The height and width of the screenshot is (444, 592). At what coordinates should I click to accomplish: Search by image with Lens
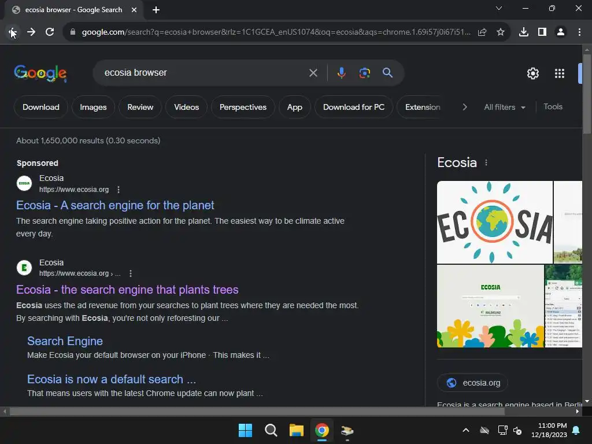(x=364, y=73)
